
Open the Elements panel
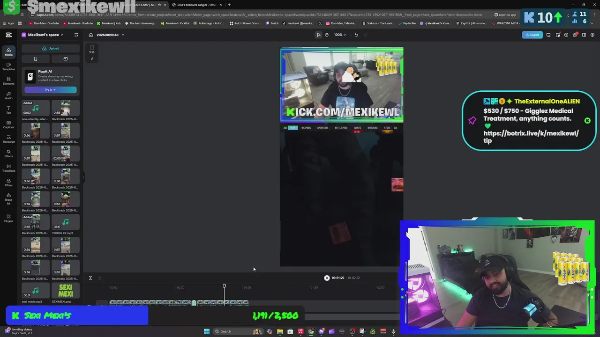[x=8, y=81]
